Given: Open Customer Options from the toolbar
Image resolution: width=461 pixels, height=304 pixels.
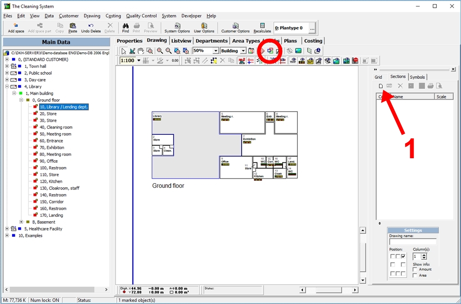Looking at the screenshot, I should (235, 28).
